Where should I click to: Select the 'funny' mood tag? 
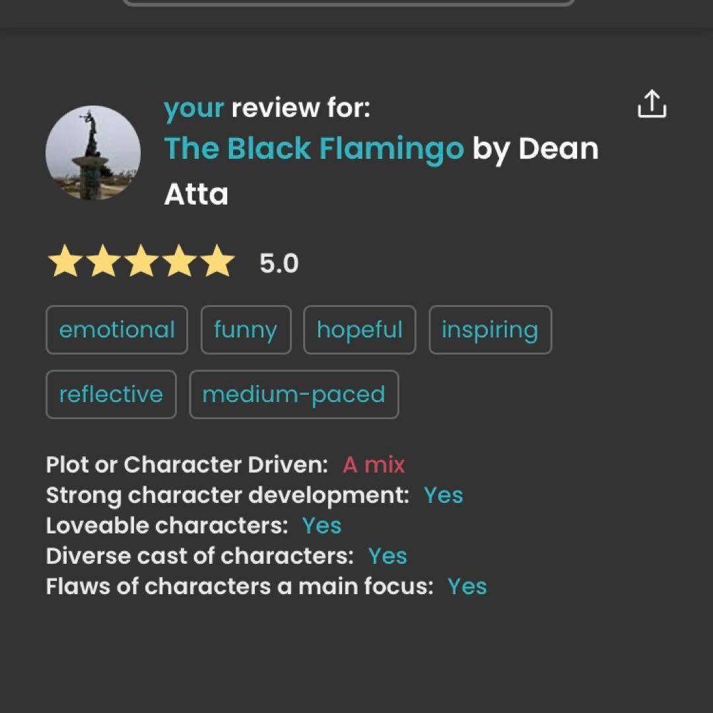246,329
